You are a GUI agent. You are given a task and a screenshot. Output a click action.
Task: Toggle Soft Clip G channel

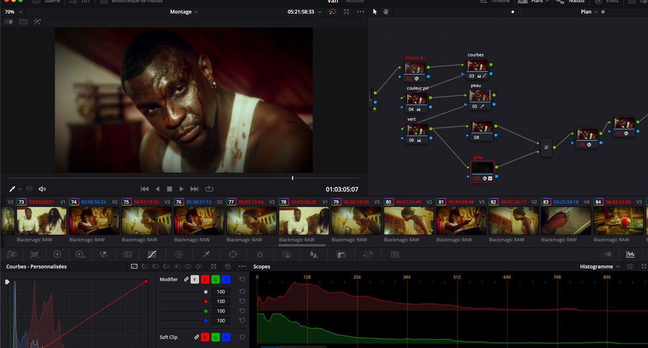[215, 337]
